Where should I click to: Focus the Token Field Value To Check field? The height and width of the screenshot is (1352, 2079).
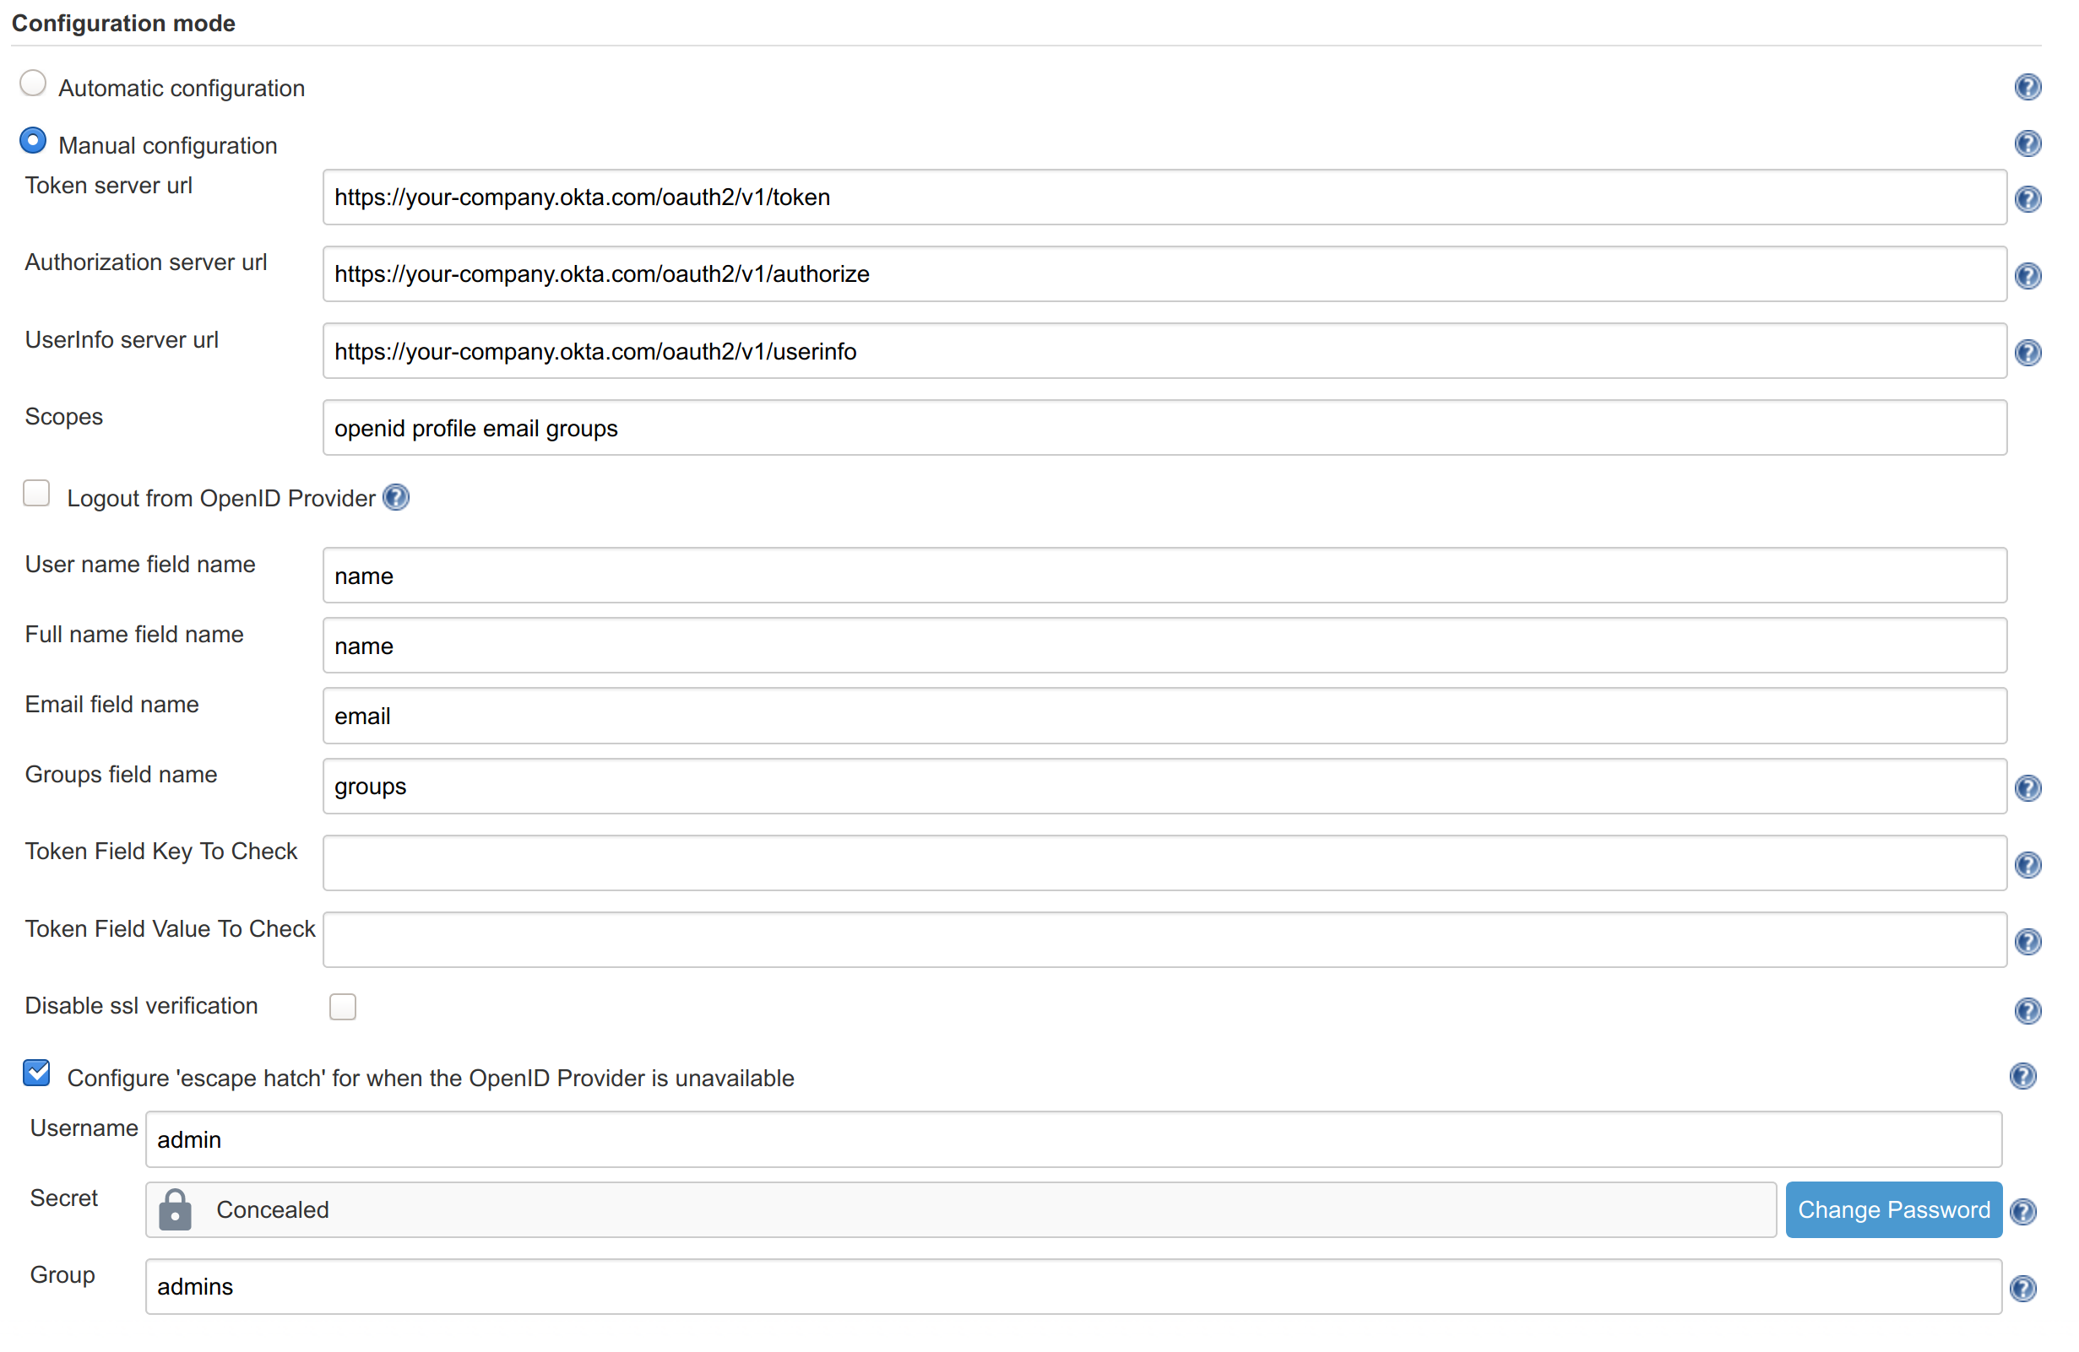(x=1164, y=940)
